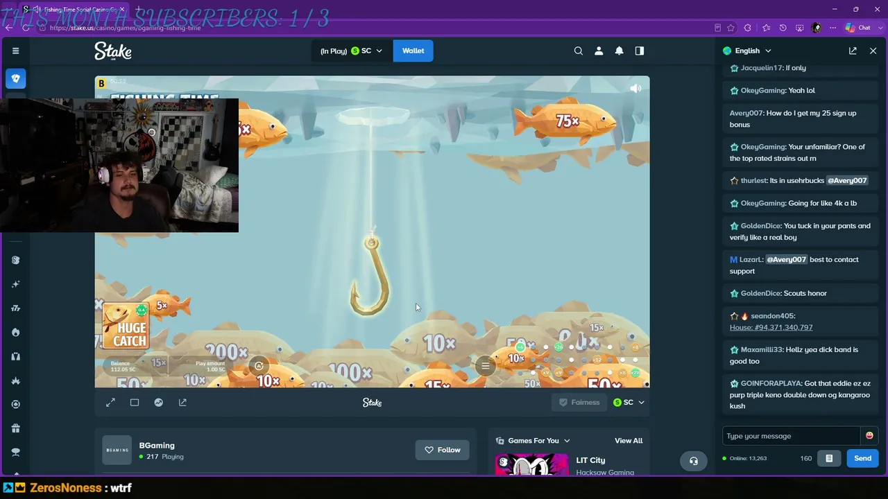888x499 pixels.
Task: Open House bet link #94,371,340,797
Action: tap(771, 328)
